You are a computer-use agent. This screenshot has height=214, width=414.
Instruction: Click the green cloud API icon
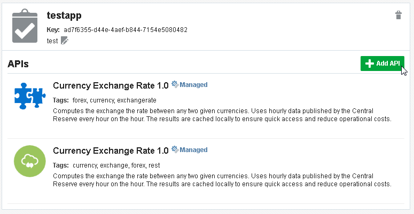click(29, 160)
